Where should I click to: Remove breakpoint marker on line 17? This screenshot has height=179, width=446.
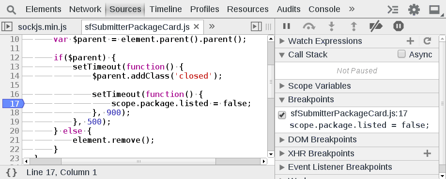coord(14,104)
